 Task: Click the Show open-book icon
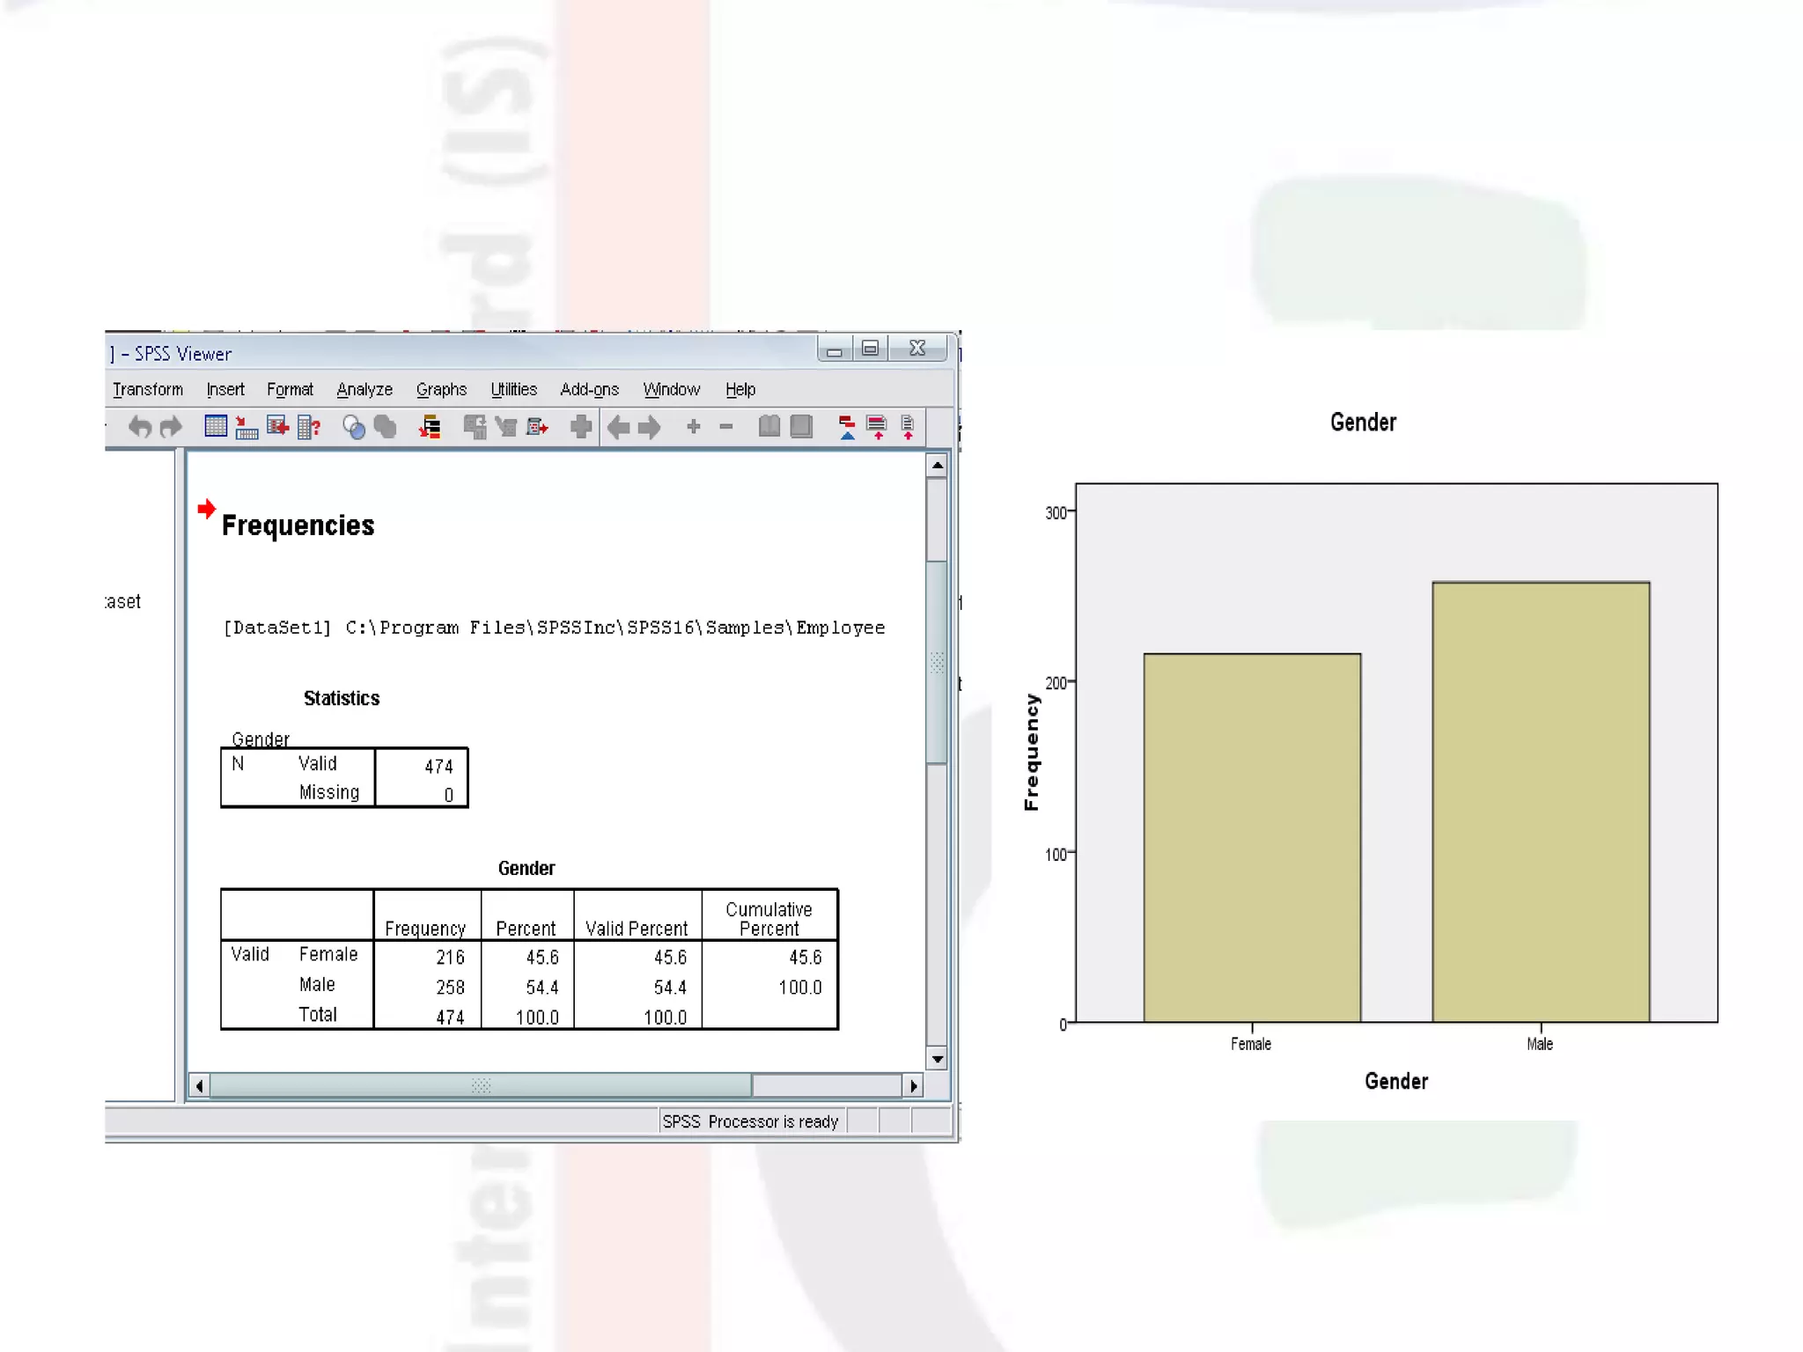pos(769,427)
